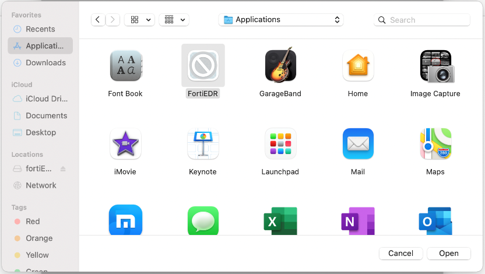This screenshot has height=274, width=485.
Task: Click the Keynote name label
Action: tap(203, 171)
